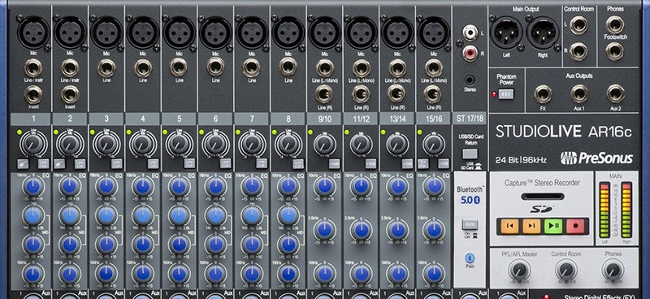Toggle the USB/SD Card Return button

470,154
